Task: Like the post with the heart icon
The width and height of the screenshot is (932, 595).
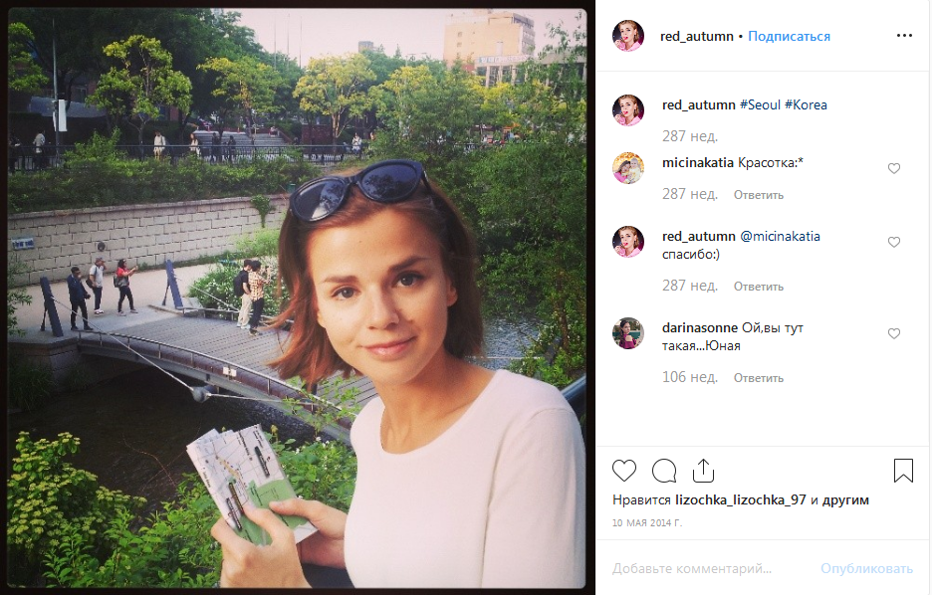Action: (624, 471)
